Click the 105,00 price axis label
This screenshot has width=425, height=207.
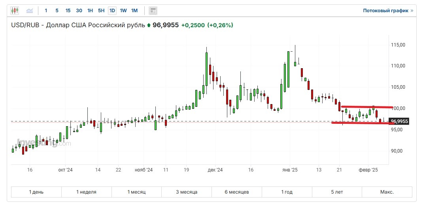click(398, 87)
